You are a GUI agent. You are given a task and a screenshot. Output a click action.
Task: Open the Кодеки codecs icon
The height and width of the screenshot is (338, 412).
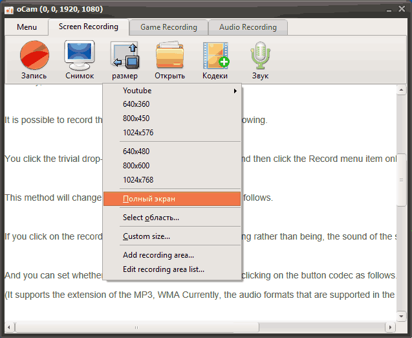(215, 55)
